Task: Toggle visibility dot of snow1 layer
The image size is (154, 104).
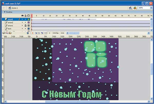Action: pyautogui.click(x=22, y=26)
